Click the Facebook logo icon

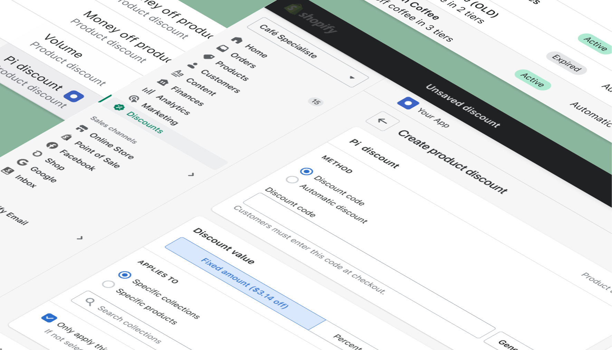click(x=52, y=146)
